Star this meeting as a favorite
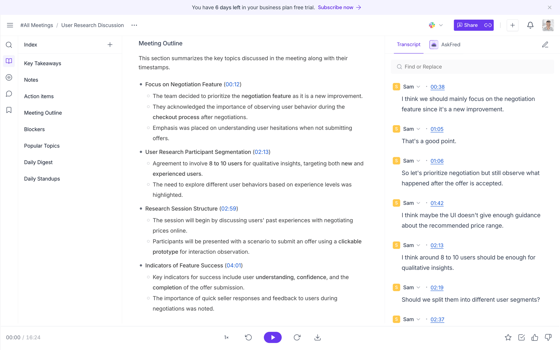 coord(508,337)
